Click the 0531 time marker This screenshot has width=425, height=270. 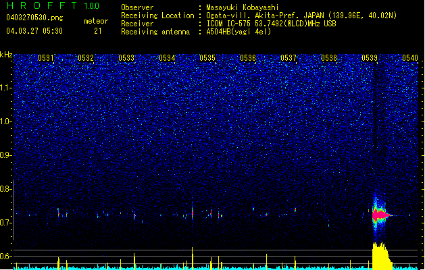click(x=46, y=57)
